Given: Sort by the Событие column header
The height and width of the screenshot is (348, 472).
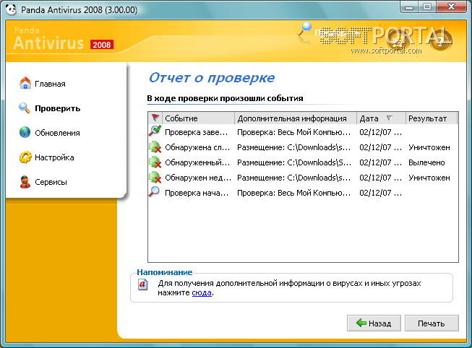Looking at the screenshot, I should click(x=198, y=118).
